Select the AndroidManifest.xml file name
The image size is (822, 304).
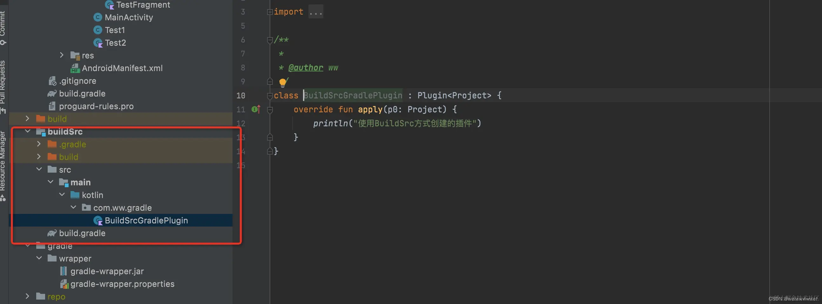click(x=122, y=68)
